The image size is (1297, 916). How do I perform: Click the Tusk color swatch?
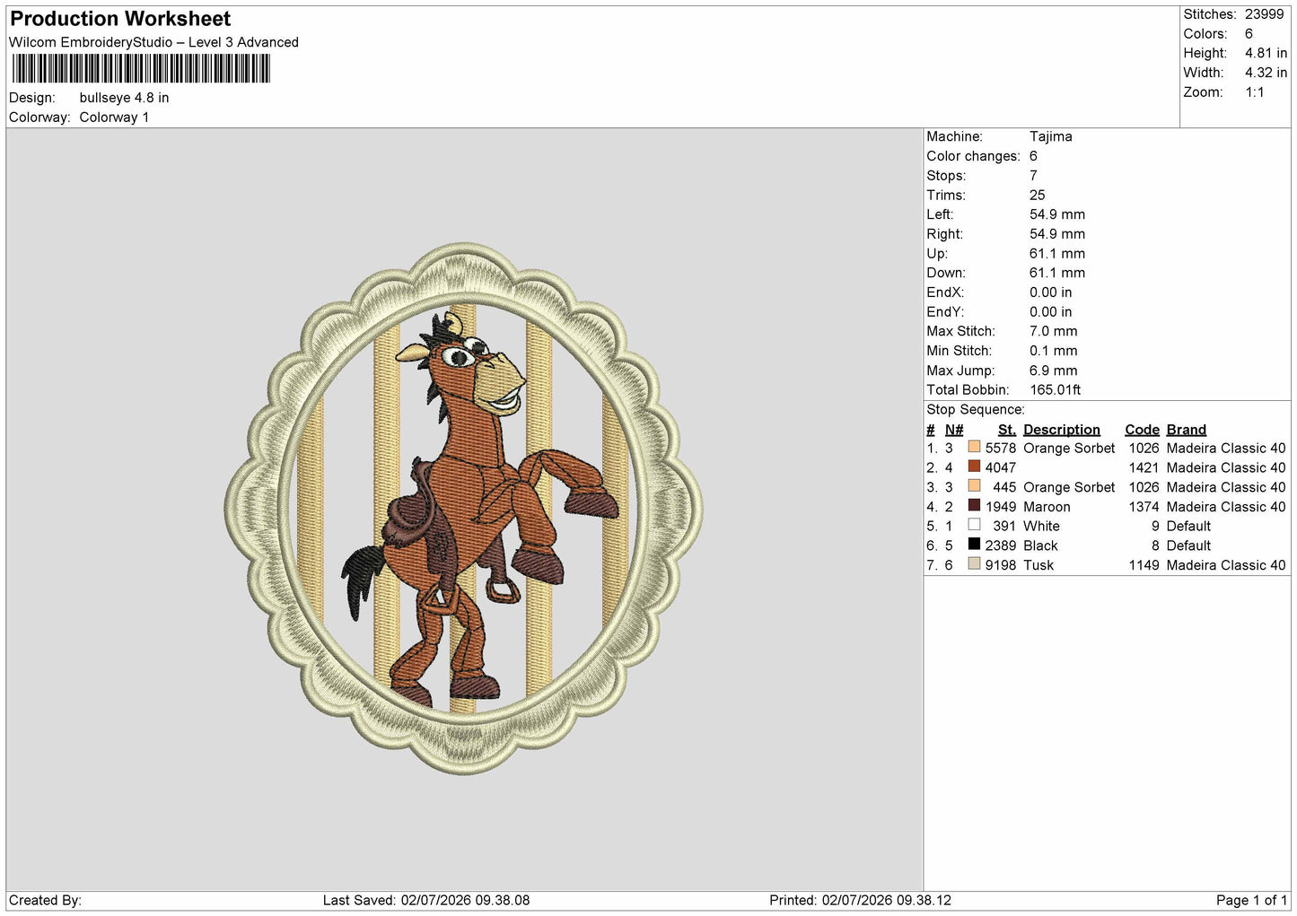[974, 564]
